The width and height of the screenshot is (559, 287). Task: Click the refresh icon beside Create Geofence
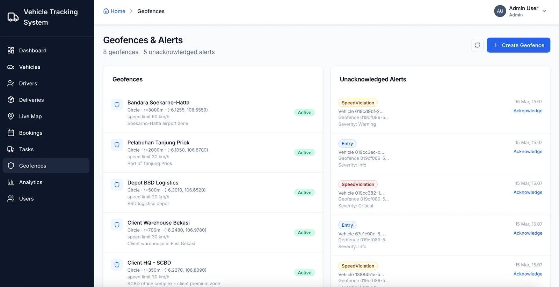(x=477, y=45)
